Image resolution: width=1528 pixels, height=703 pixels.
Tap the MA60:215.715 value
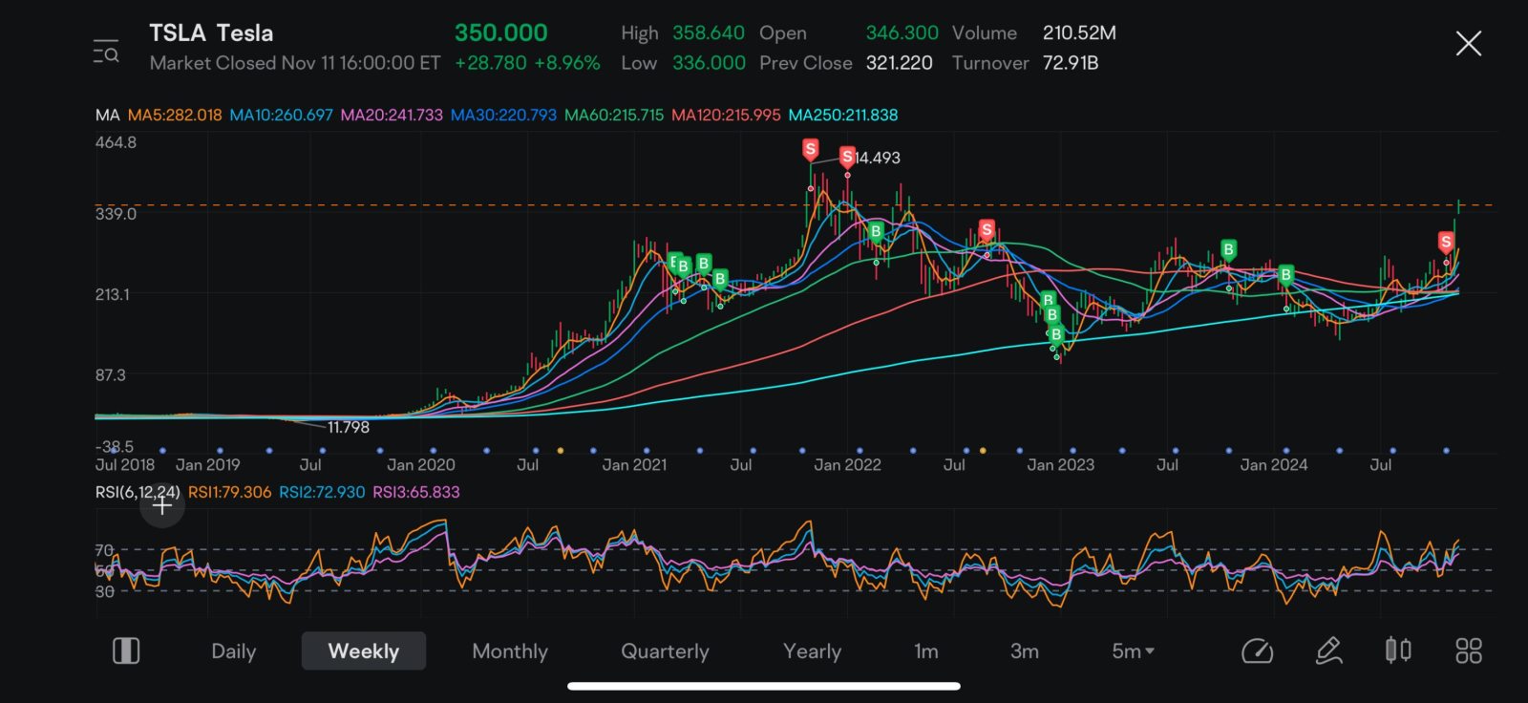(x=614, y=115)
